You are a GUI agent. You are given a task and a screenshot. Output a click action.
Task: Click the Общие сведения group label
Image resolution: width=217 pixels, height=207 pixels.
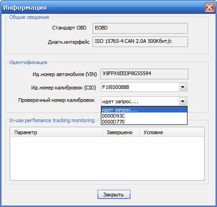click(29, 17)
